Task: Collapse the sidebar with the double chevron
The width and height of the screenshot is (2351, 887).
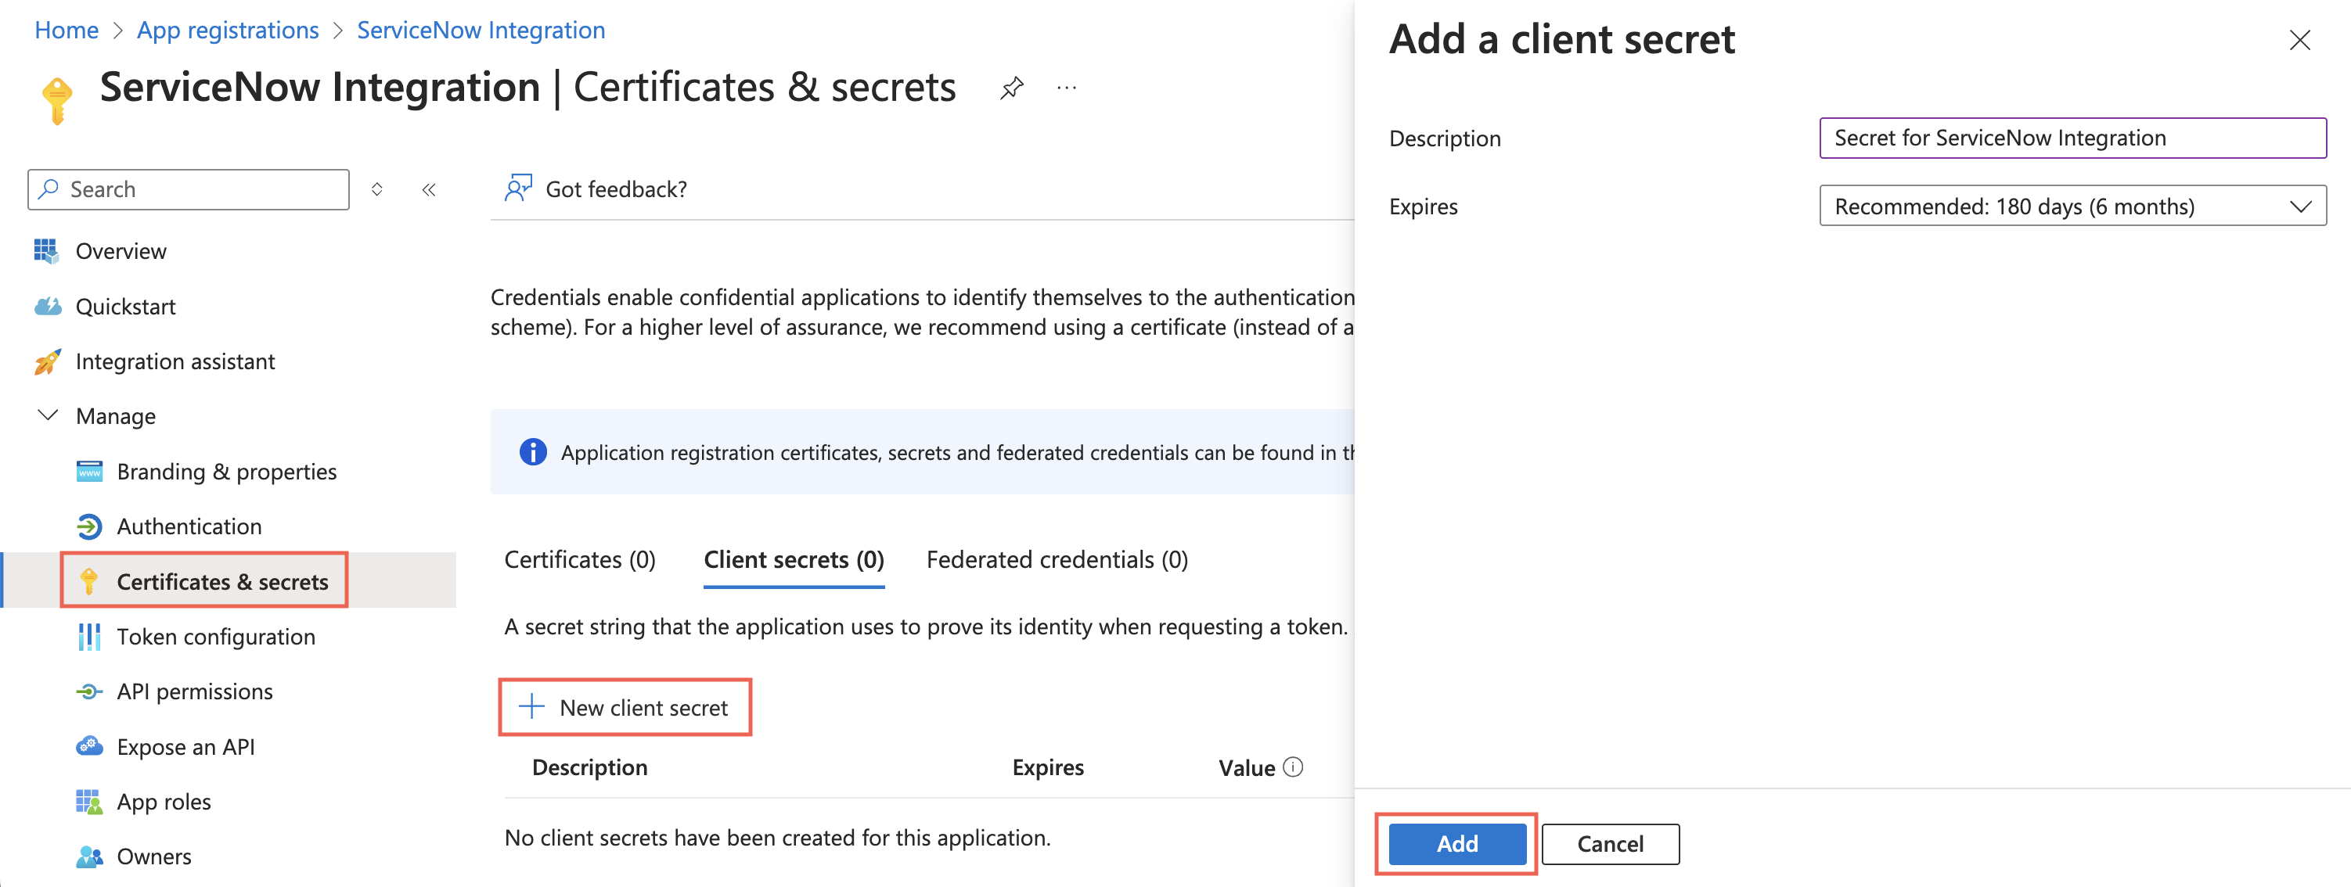Action: (x=429, y=189)
